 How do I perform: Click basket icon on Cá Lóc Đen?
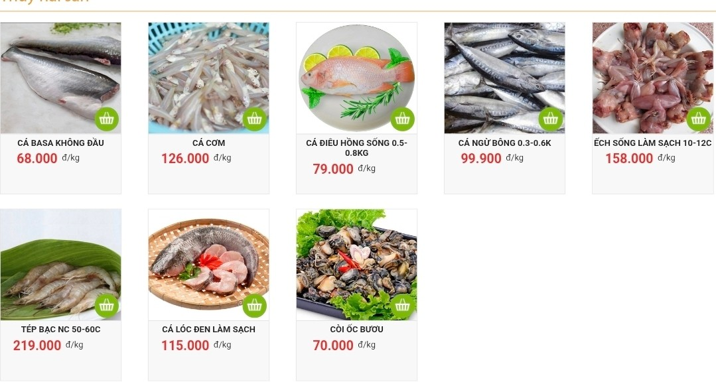[254, 306]
